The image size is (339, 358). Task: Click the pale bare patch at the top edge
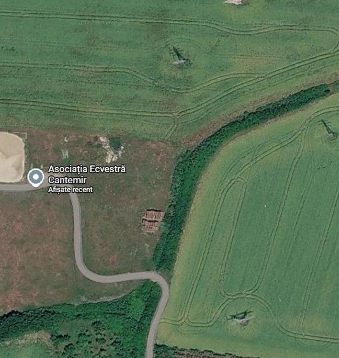click(x=234, y=2)
